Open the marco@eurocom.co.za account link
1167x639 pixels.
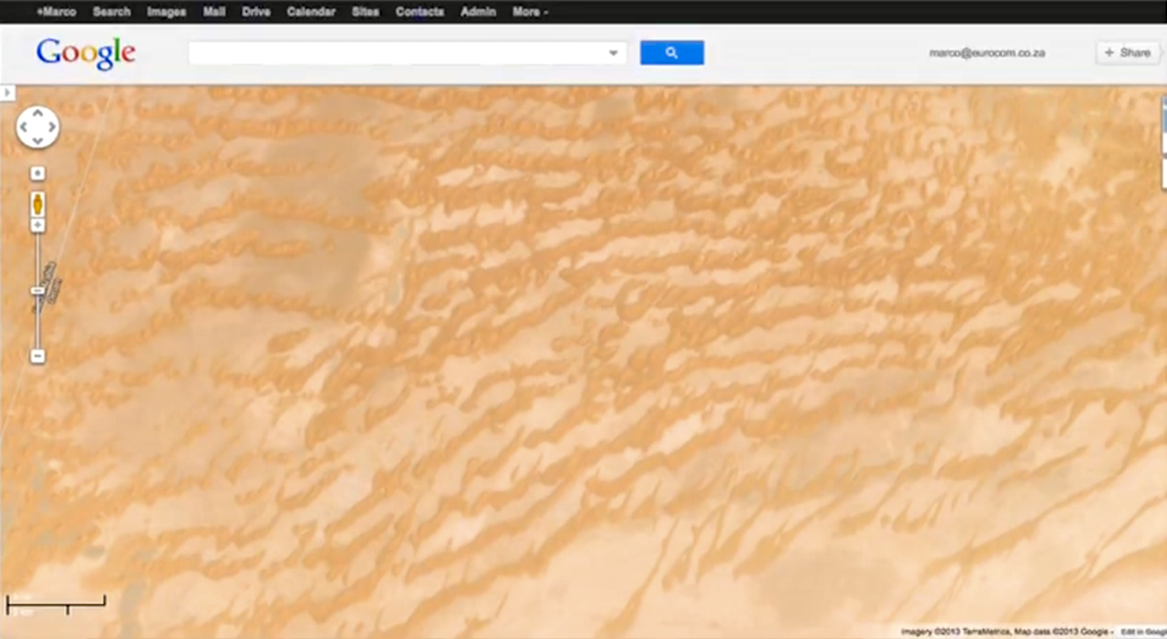point(986,53)
